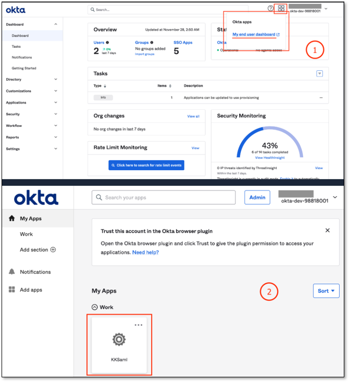Click the My Apps home icon

tap(11, 218)
